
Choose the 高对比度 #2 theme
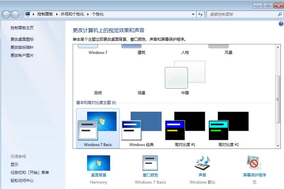click(229, 128)
